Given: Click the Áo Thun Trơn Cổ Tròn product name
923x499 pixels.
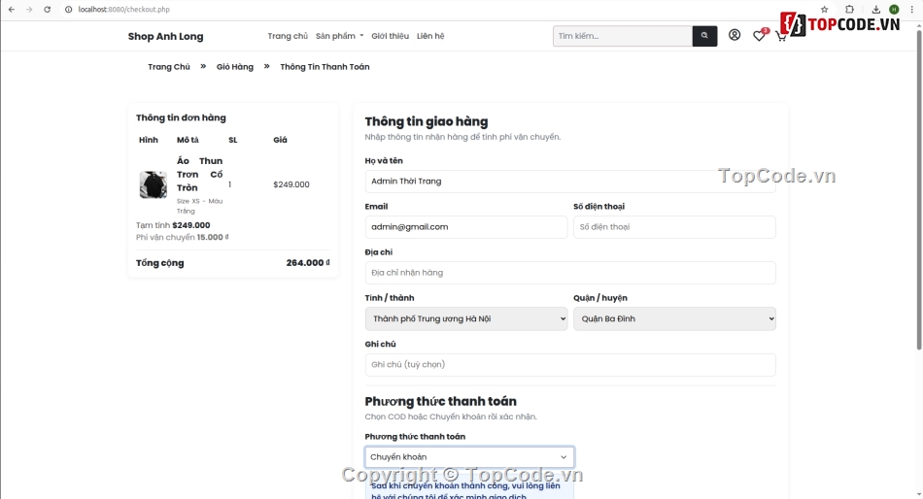Looking at the screenshot, I should click(199, 174).
